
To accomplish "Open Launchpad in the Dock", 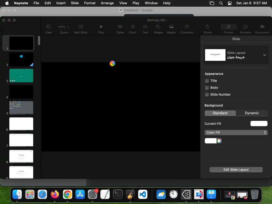I will coord(30,194).
